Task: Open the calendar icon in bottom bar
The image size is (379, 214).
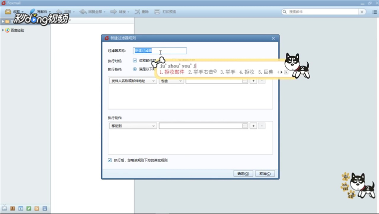Action: coord(21,209)
